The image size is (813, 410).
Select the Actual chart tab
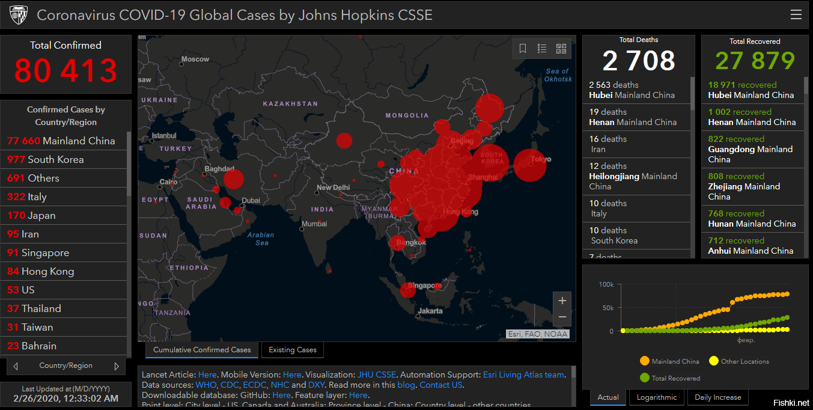click(608, 397)
